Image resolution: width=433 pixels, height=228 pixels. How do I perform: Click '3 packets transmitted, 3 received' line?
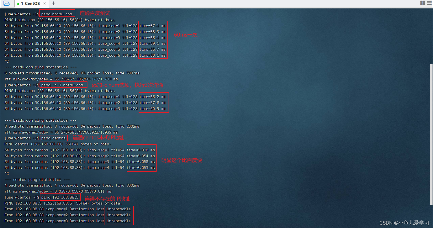click(72, 126)
